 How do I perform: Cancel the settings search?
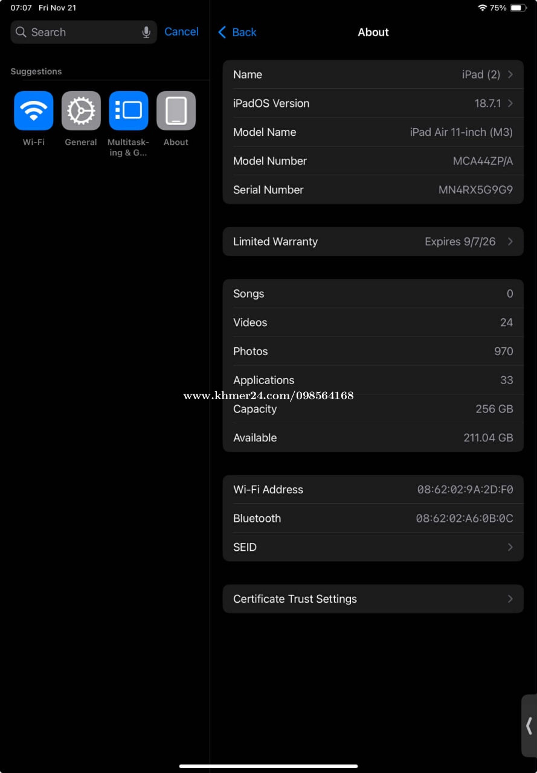pyautogui.click(x=181, y=32)
